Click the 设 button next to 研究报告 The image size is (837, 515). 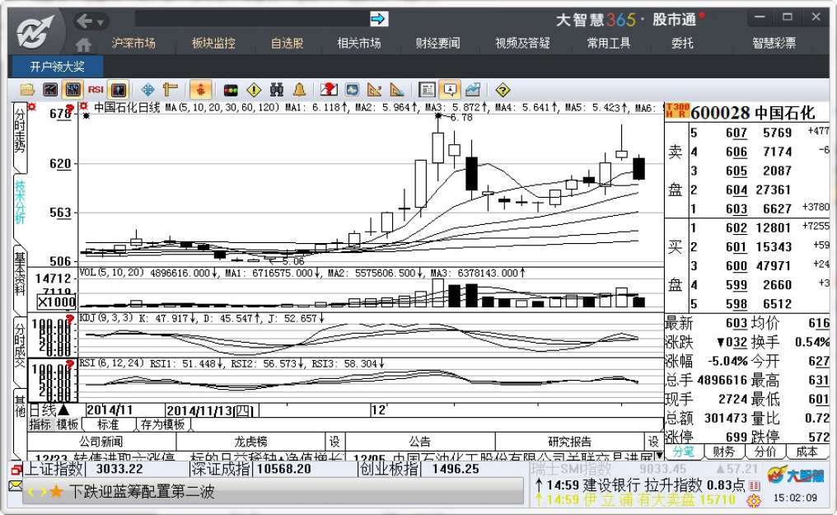pyautogui.click(x=653, y=442)
